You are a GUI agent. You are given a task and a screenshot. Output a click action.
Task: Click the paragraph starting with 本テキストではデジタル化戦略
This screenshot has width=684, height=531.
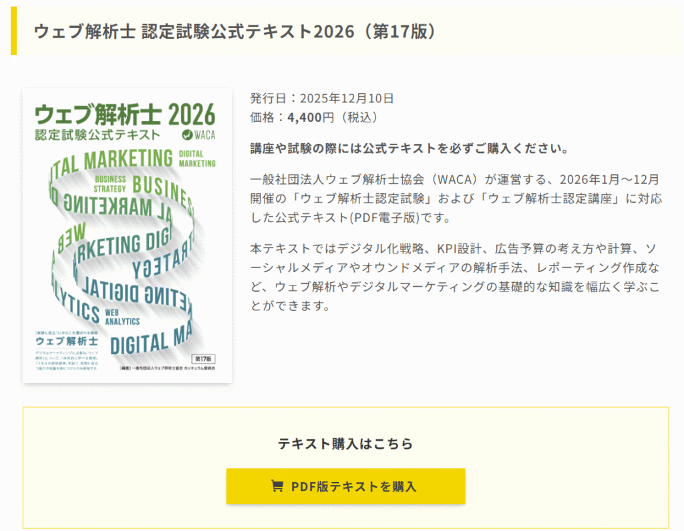(x=454, y=278)
